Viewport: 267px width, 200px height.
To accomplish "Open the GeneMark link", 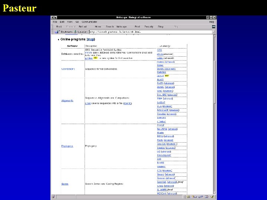I will (x=161, y=182).
